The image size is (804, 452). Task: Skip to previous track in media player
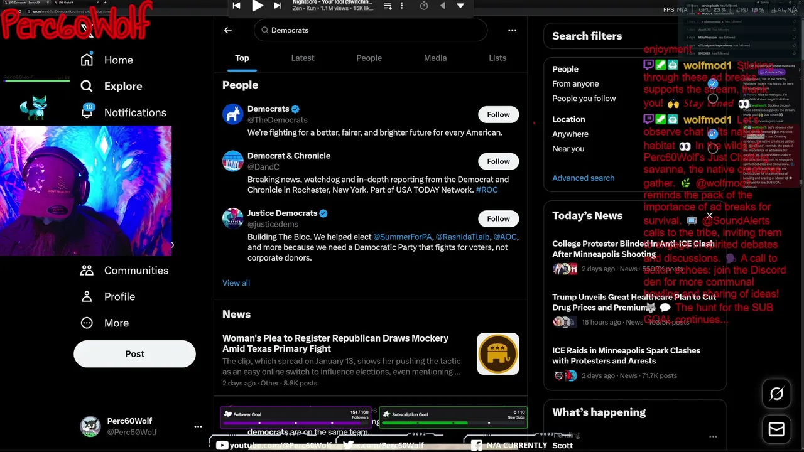[x=236, y=6]
